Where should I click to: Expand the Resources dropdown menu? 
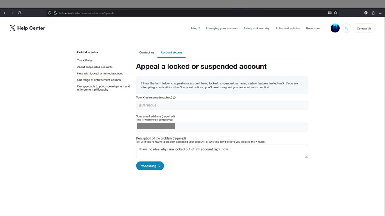click(314, 28)
